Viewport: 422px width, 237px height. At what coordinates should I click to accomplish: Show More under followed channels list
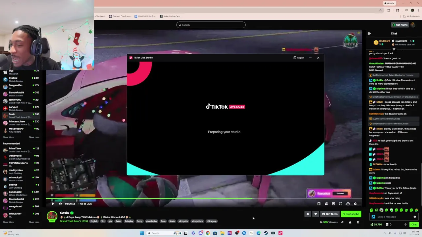(8, 137)
